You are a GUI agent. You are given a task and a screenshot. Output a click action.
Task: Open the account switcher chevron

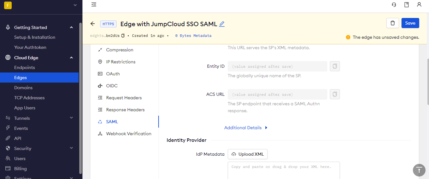coord(75,5)
